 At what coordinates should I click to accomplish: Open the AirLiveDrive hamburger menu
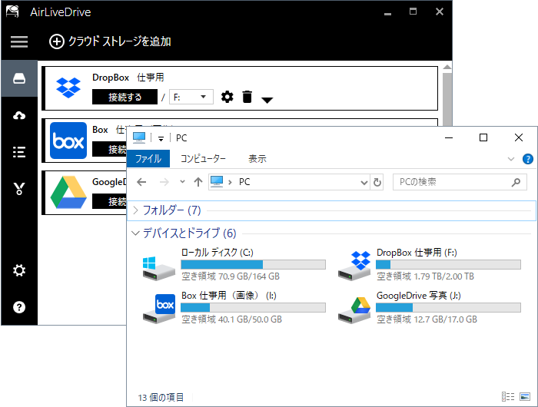pyautogui.click(x=19, y=41)
